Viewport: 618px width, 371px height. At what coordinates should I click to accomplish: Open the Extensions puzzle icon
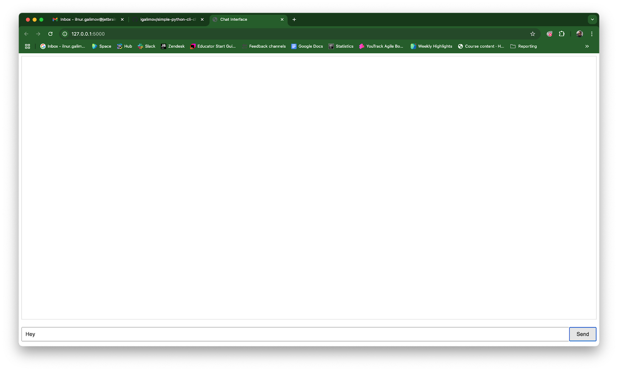pyautogui.click(x=562, y=34)
